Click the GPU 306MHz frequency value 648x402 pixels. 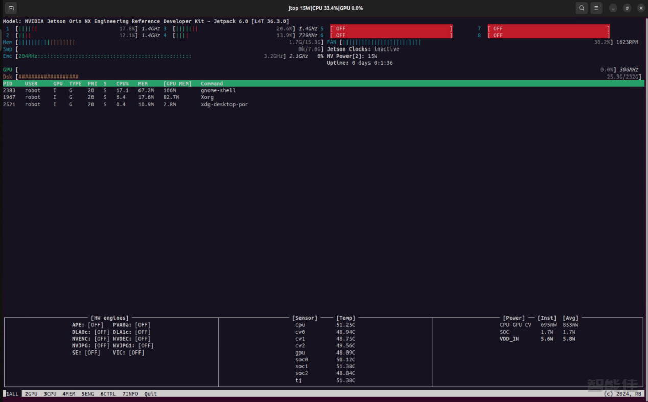629,70
